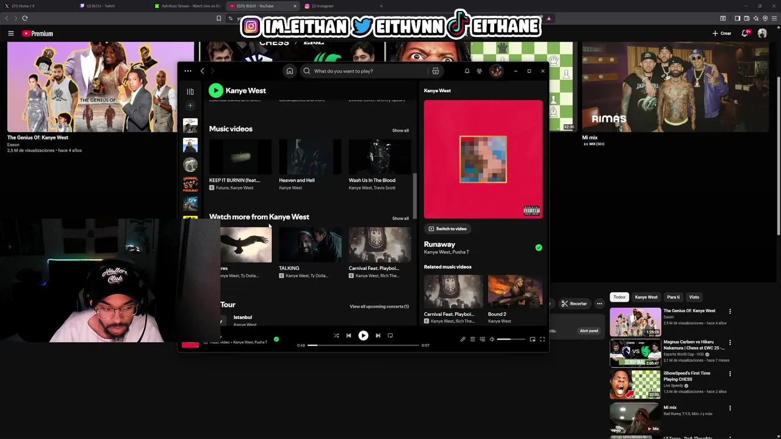This screenshot has width=781, height=439.
Task: Skip to next track in Spotify
Action: click(378, 335)
